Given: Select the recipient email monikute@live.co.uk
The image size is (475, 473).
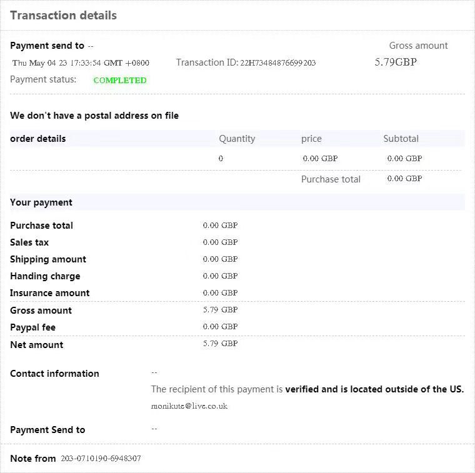Looking at the screenshot, I should pos(189,406).
